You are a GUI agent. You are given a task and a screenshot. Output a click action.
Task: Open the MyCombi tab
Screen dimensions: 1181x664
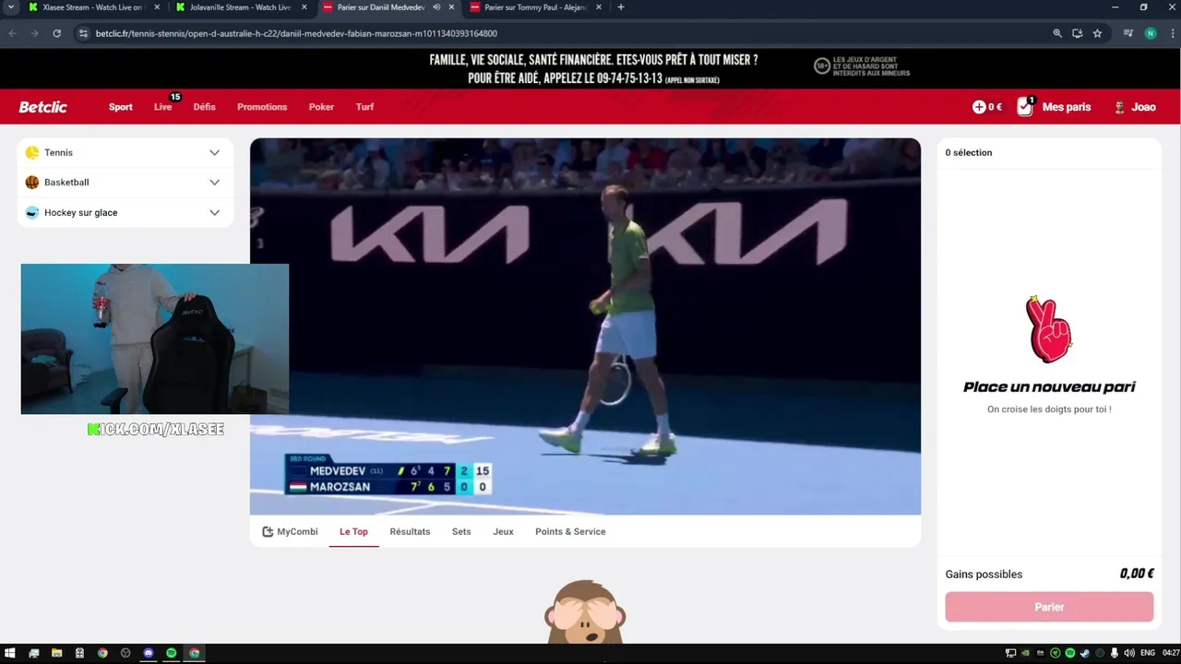[290, 531]
